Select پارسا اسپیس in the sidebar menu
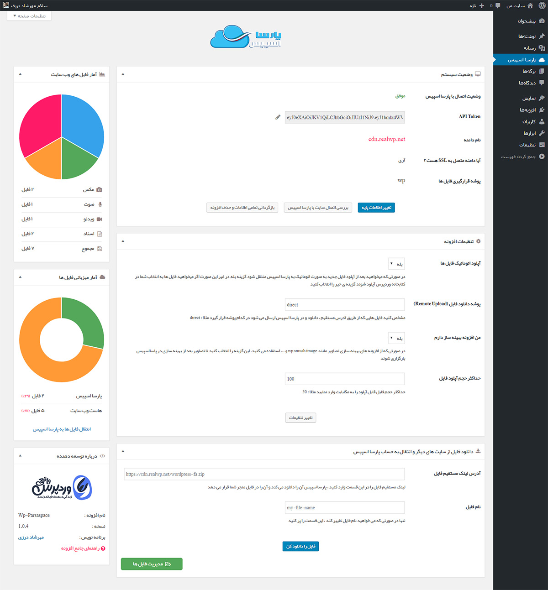548x590 pixels. [x=521, y=60]
